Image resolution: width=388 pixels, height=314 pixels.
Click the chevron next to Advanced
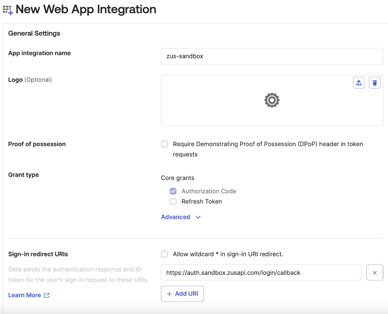tap(198, 217)
